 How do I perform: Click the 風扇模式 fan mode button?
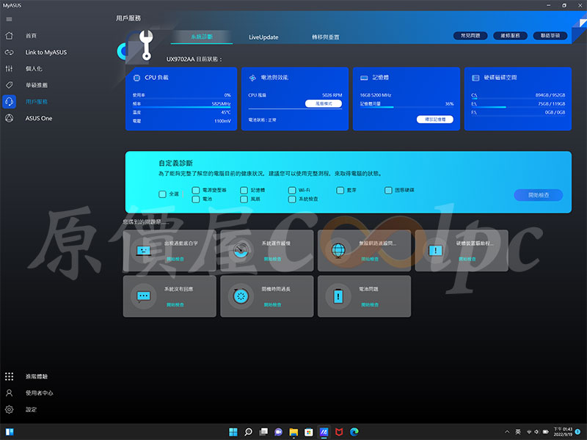point(324,103)
